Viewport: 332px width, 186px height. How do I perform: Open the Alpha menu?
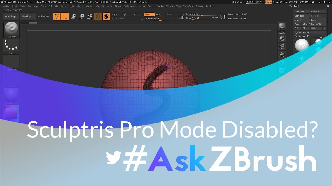click(x=6, y=6)
